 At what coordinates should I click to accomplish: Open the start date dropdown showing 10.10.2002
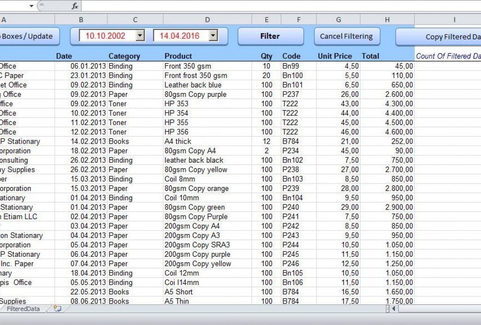click(x=140, y=35)
